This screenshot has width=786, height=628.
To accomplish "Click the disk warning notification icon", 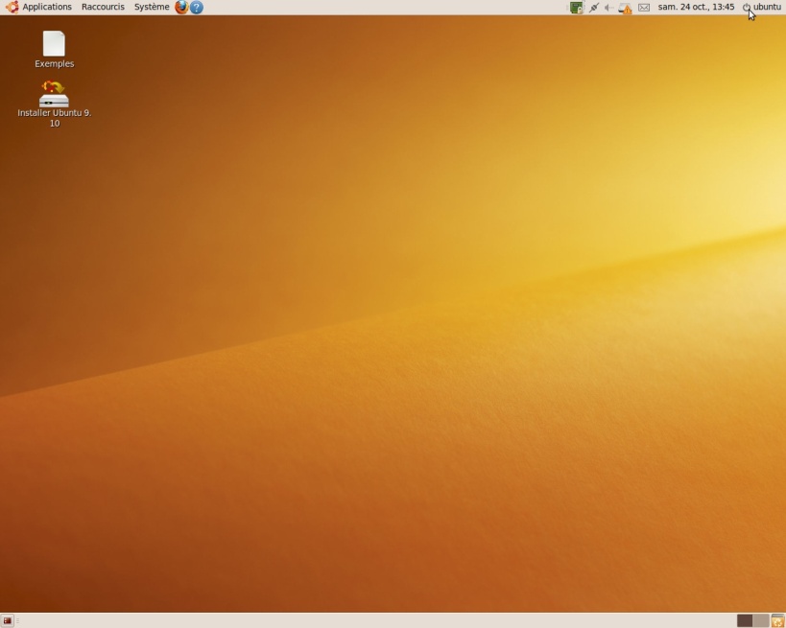I will pos(626,8).
